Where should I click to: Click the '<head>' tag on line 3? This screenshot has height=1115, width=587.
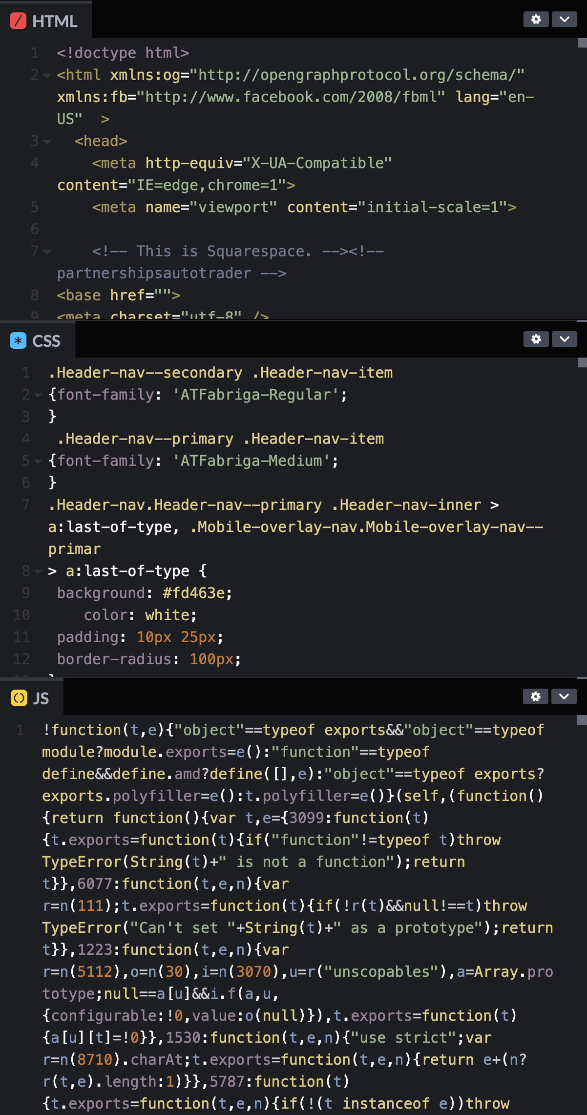(101, 141)
